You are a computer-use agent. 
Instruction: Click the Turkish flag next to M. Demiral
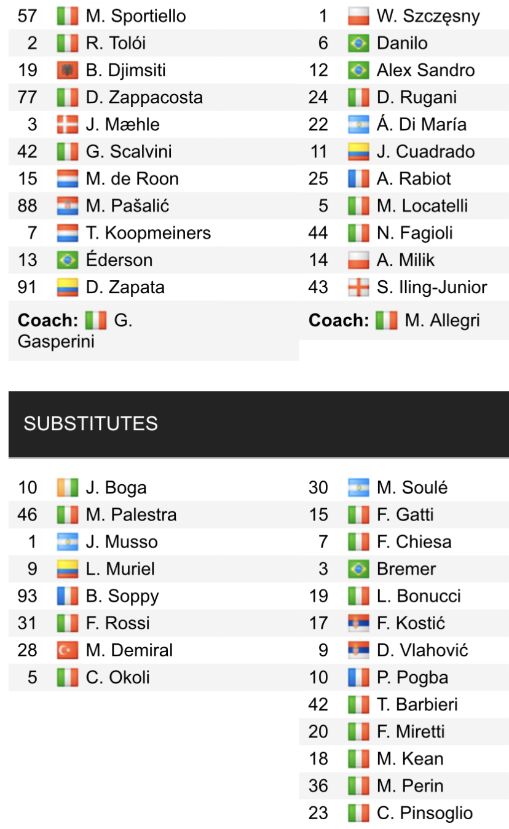(67, 650)
